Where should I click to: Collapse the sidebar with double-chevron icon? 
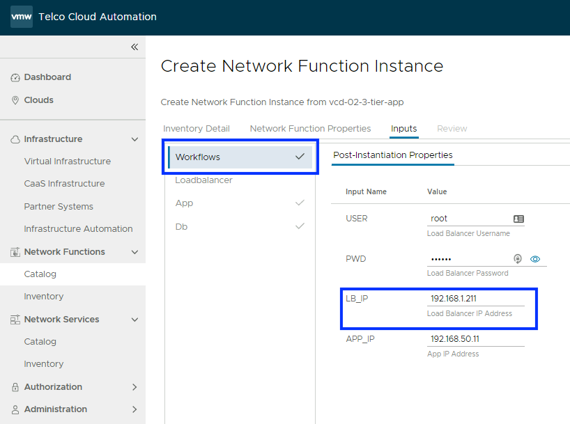[x=134, y=47]
